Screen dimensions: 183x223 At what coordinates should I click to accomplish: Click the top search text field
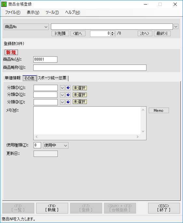tap(112, 27)
